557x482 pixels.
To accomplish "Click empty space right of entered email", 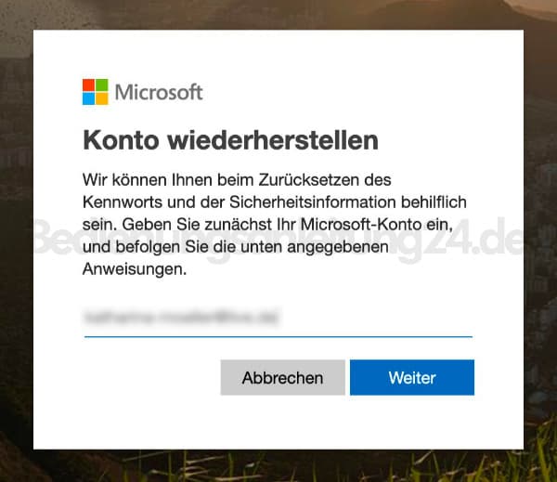I will pyautogui.click(x=377, y=317).
